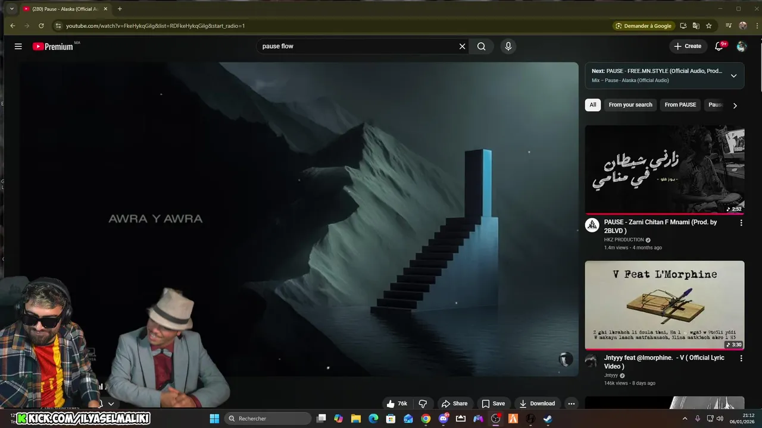This screenshot has height=428, width=762.
Task: Show more filter chips with right arrow
Action: click(735, 105)
